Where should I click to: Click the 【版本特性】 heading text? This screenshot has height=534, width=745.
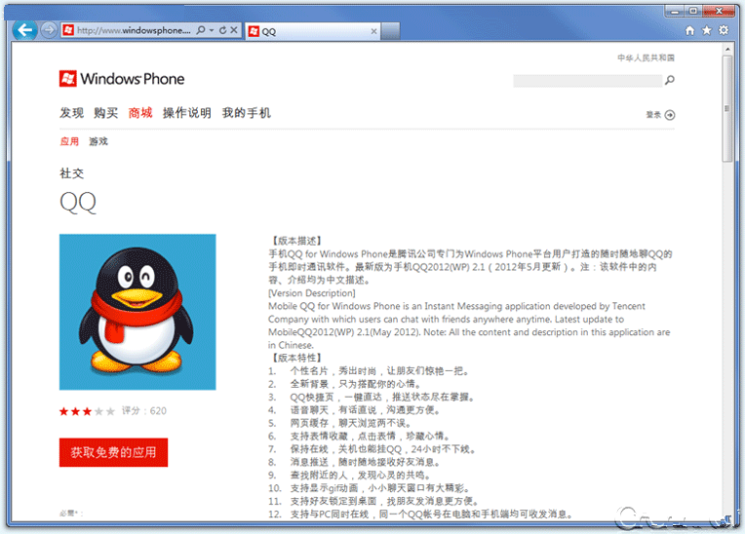click(x=296, y=358)
